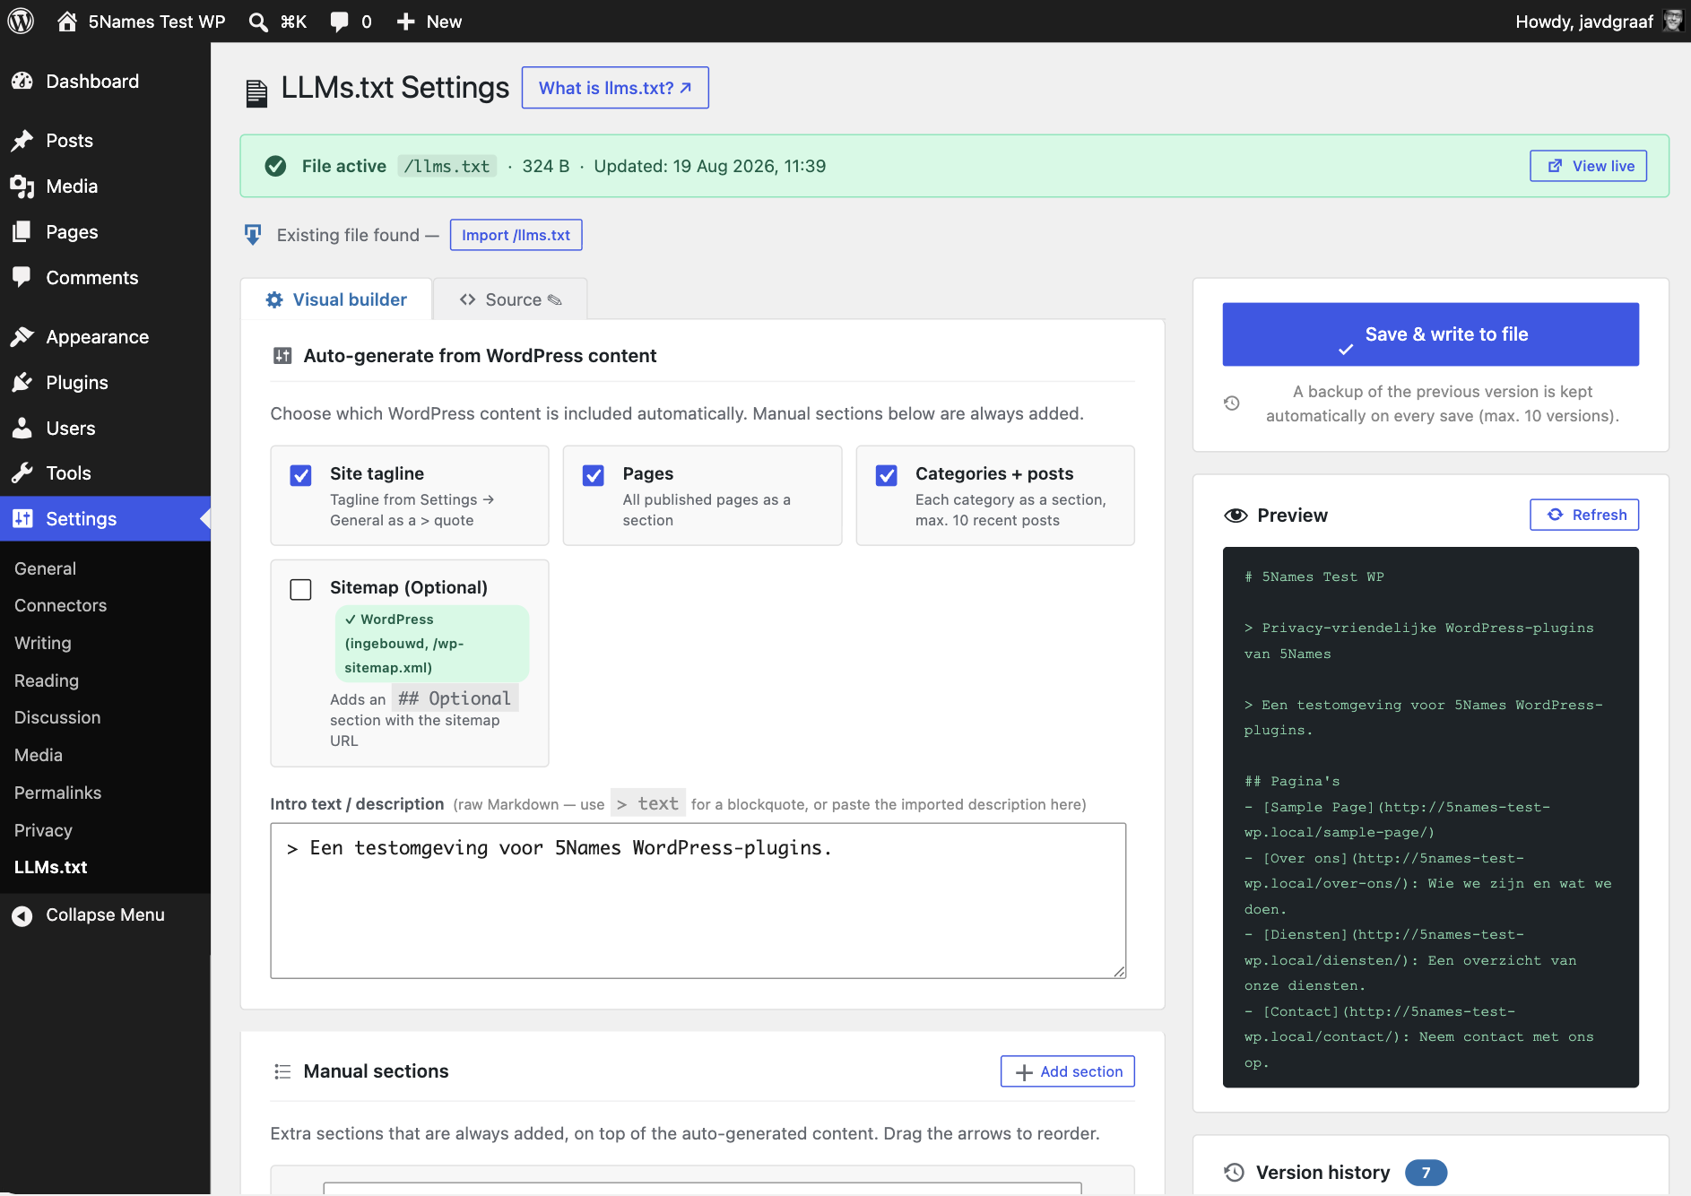Open the comments bubble in admin bar
Viewport: 1691px width, 1196px height.
(x=339, y=22)
